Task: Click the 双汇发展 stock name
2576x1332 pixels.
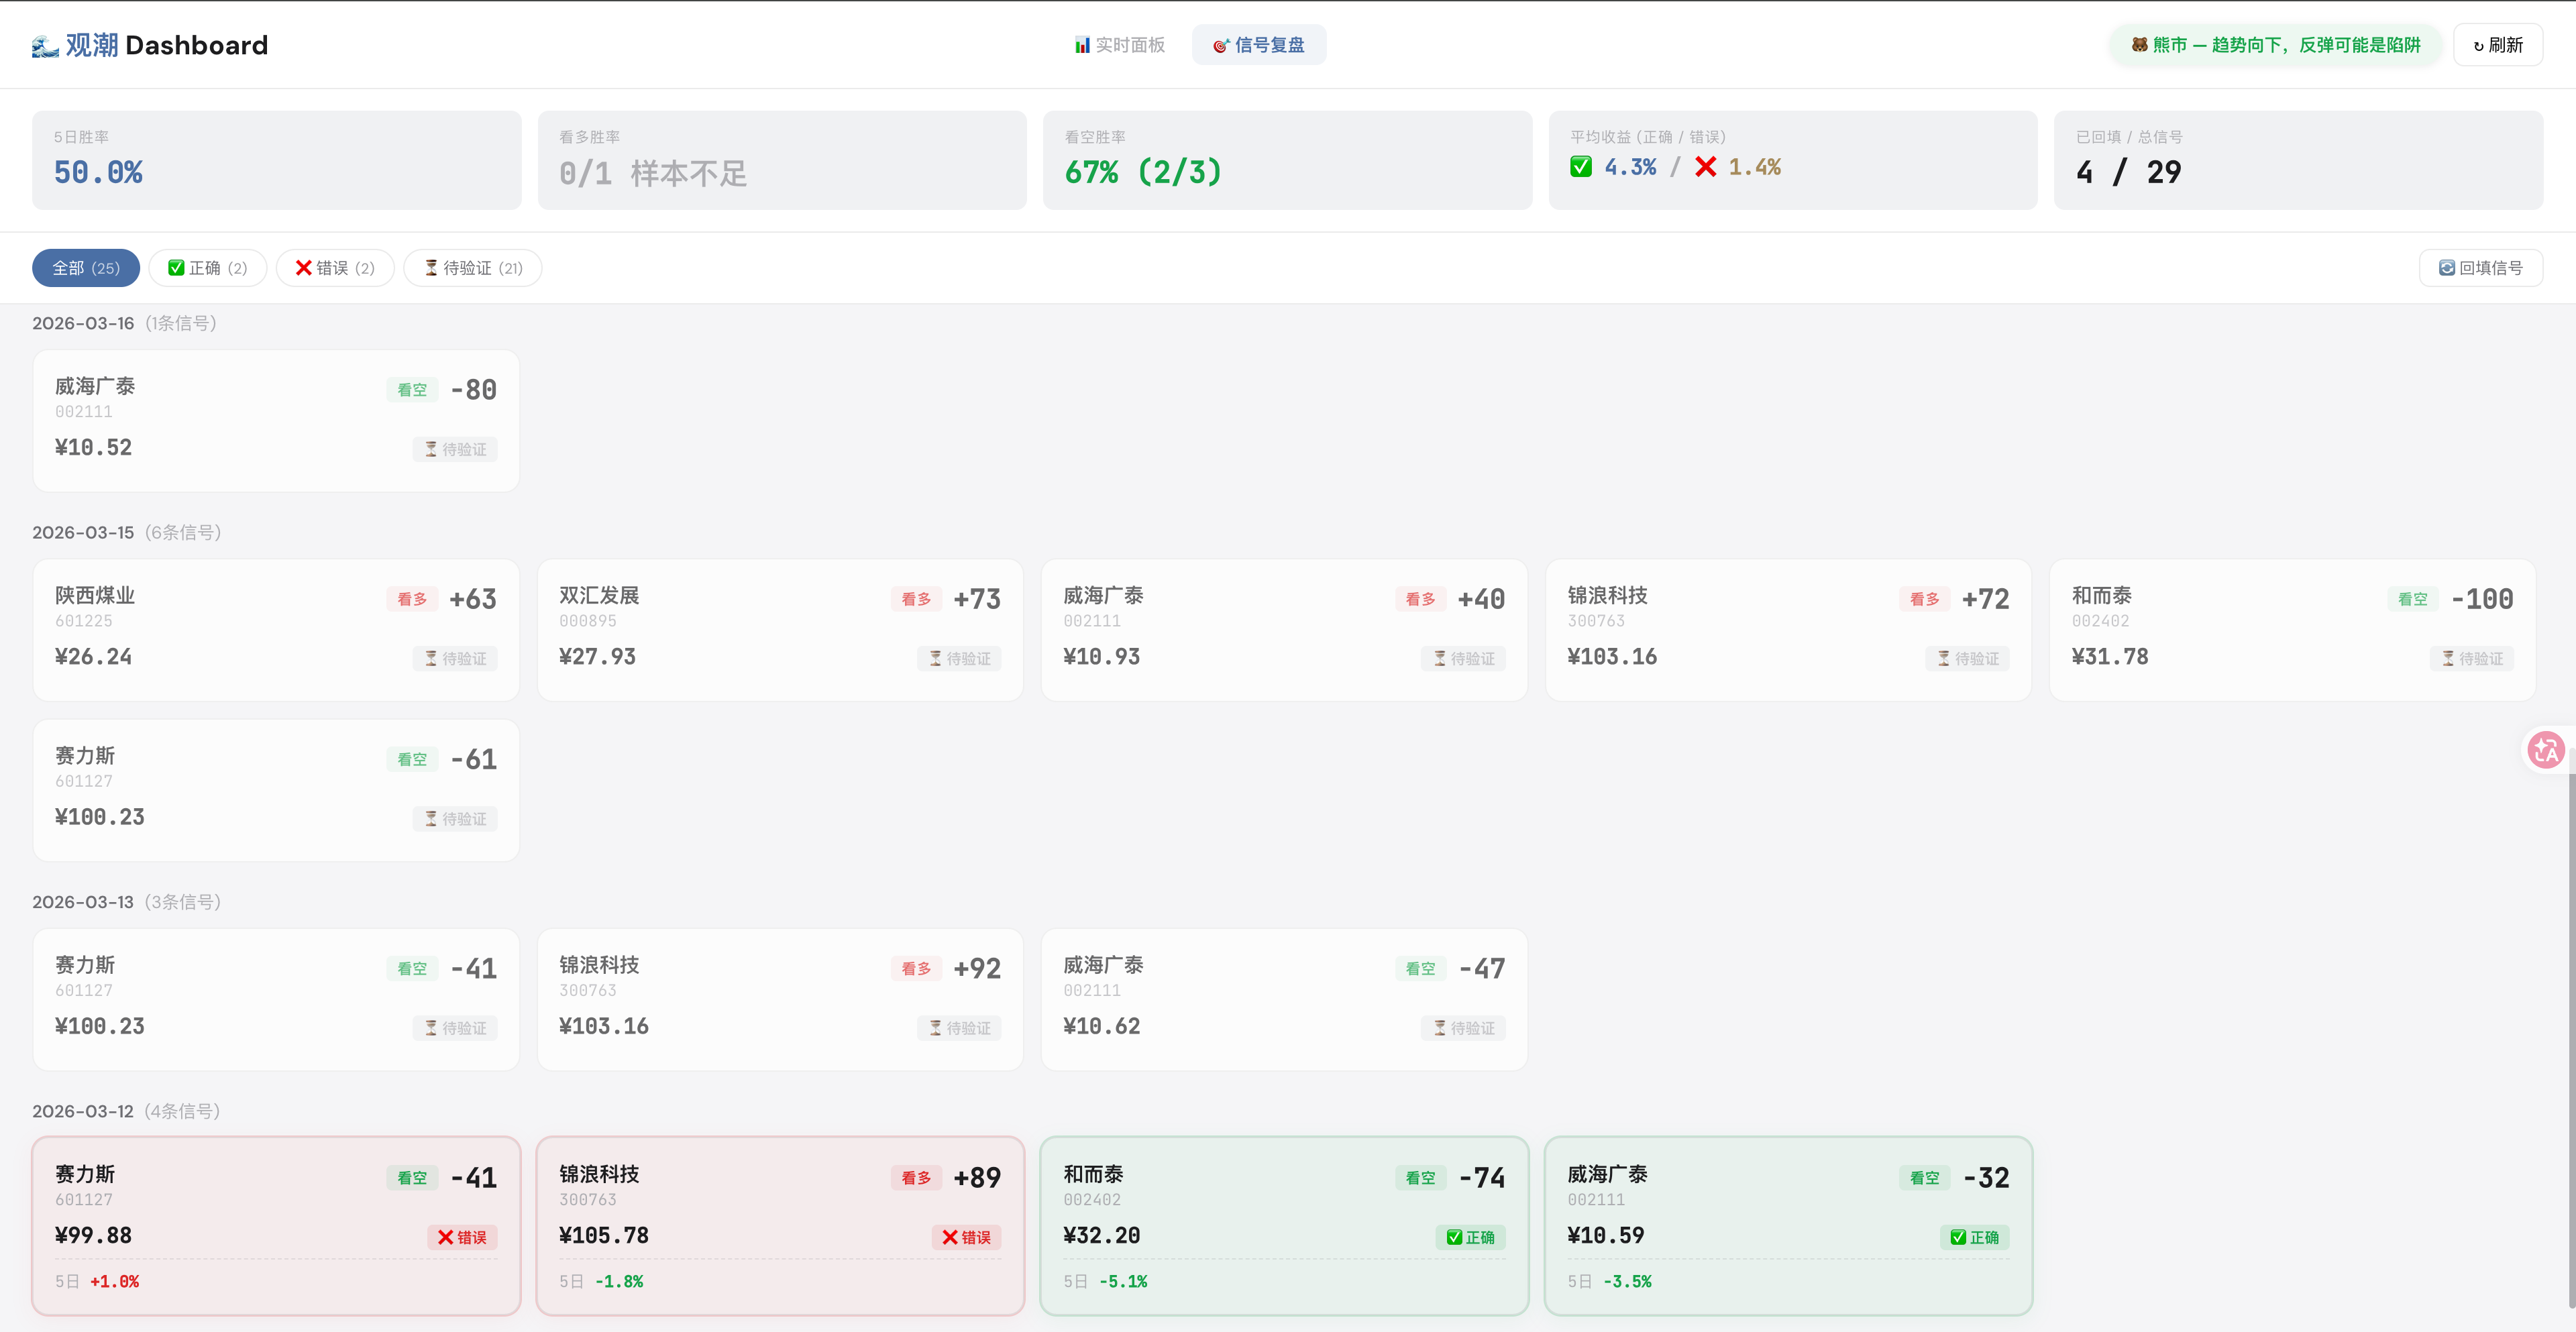Action: 599,595
